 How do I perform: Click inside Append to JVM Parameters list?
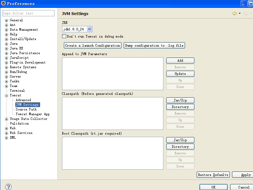113,74
